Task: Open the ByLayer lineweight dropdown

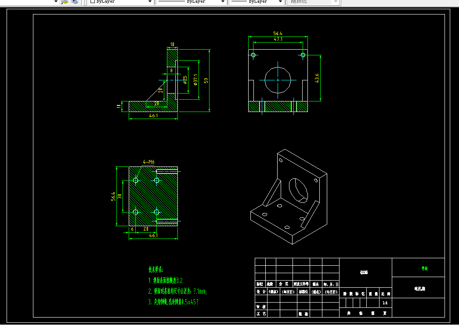Action: (x=257, y=1)
